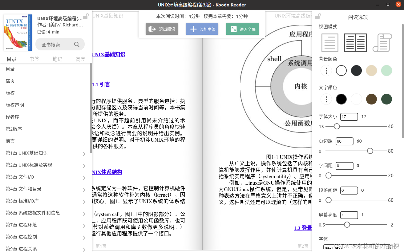Choose white text color

click(356, 99)
